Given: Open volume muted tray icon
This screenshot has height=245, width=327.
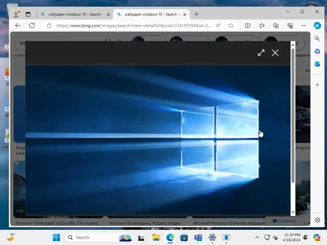Looking at the screenshot, I should pyautogui.click(x=275, y=237).
